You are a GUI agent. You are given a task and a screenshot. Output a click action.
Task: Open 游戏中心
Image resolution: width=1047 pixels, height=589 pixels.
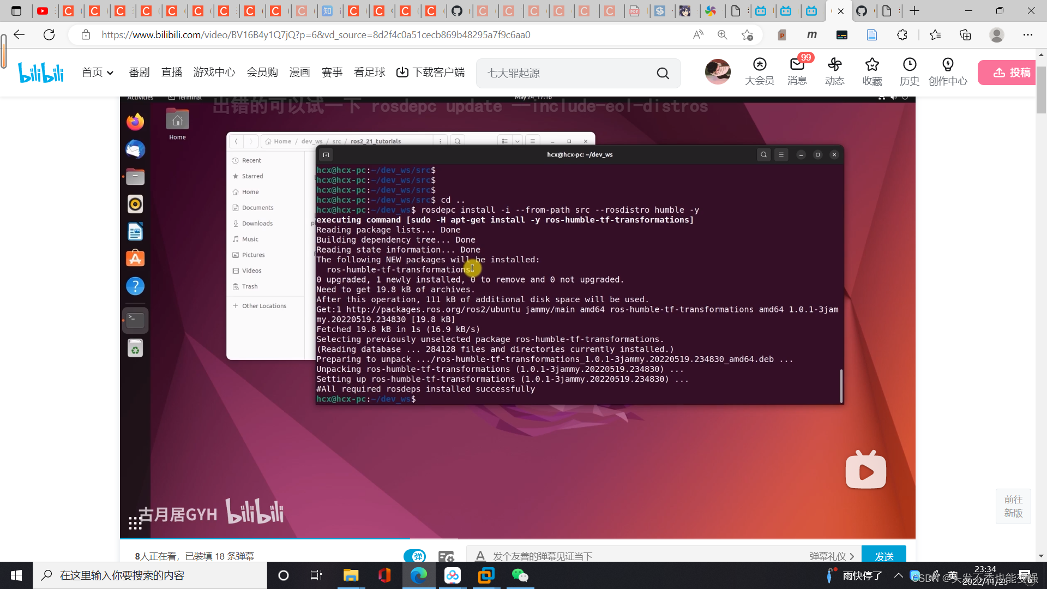[214, 73]
